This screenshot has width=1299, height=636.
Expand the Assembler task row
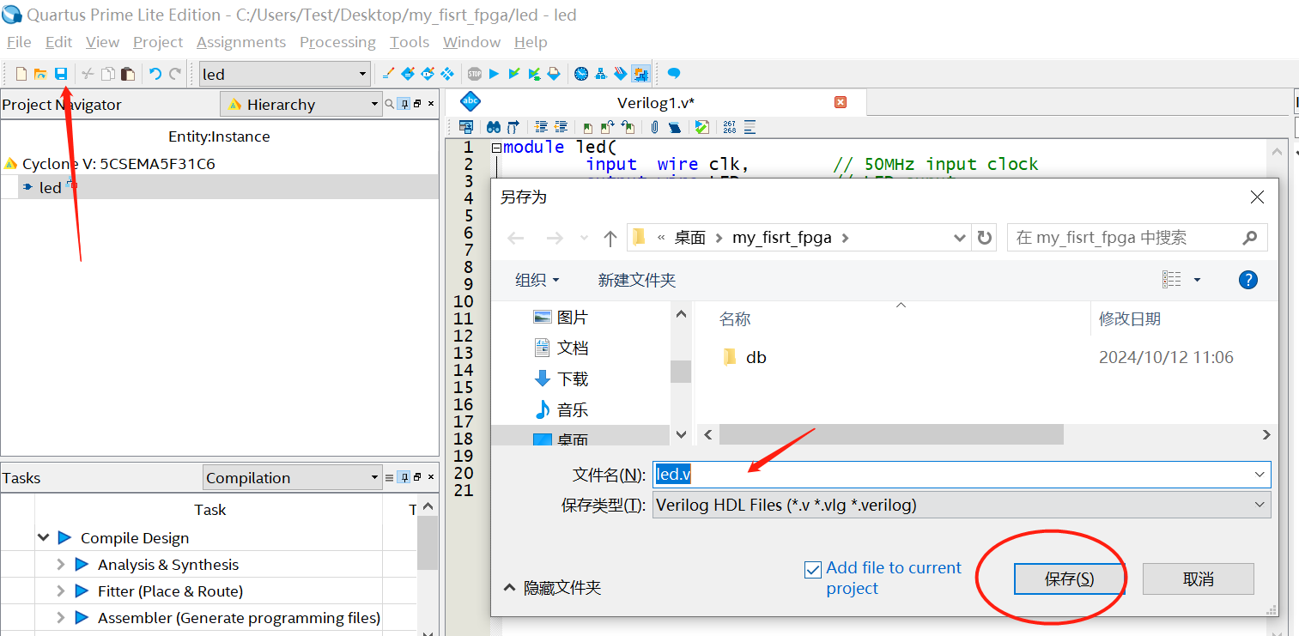[61, 618]
